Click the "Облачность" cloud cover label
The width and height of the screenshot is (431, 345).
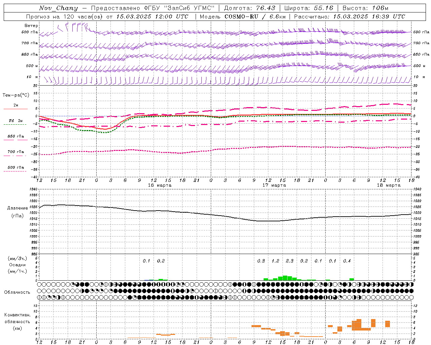coord(17,292)
